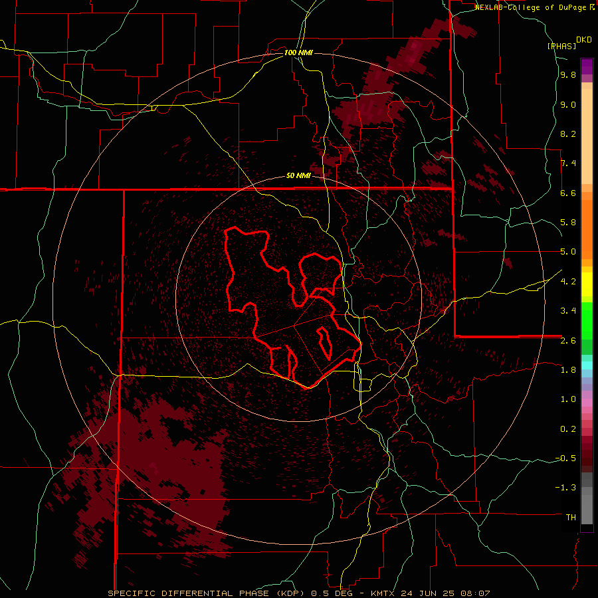This screenshot has width=598, height=598.
Task: Click the TH threshold label
Action: coord(571,518)
